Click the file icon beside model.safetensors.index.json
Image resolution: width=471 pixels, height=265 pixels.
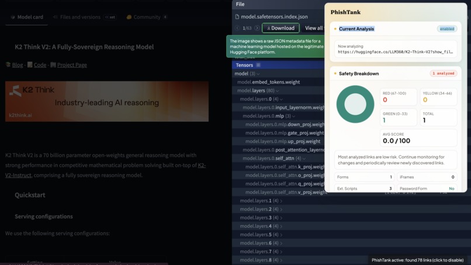[237, 17]
